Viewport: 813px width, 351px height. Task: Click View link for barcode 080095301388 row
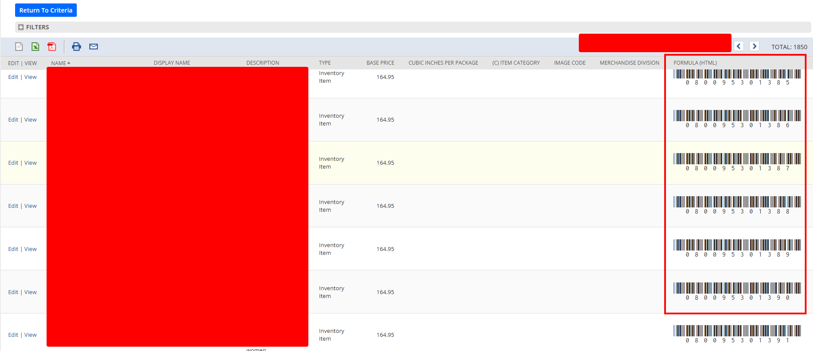30,206
